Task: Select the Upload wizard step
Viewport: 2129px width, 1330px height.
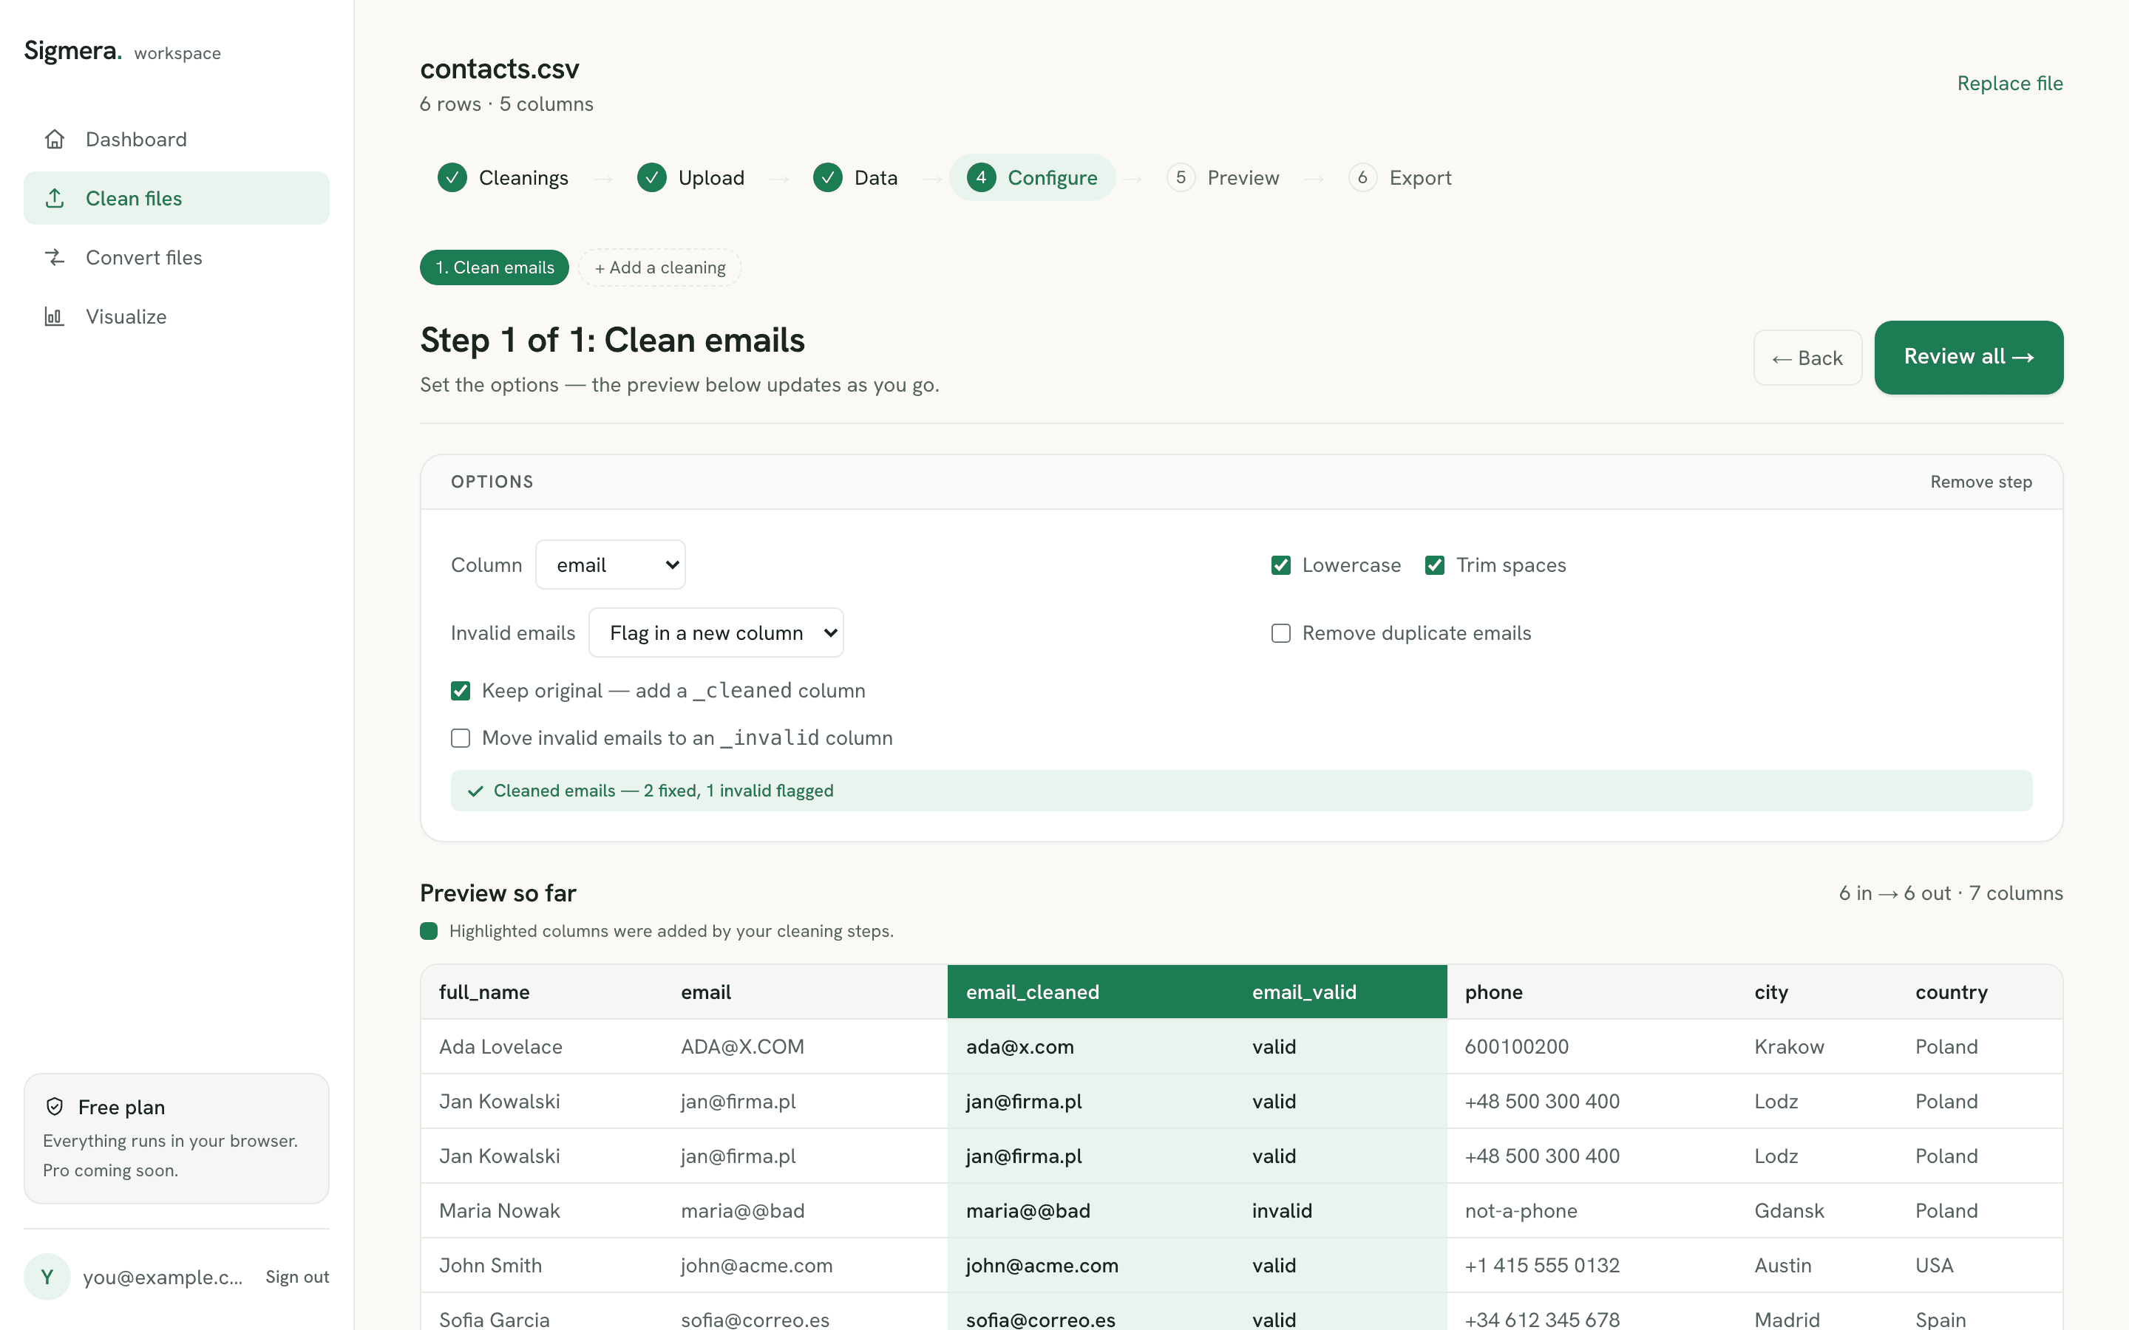Action: (x=690, y=177)
